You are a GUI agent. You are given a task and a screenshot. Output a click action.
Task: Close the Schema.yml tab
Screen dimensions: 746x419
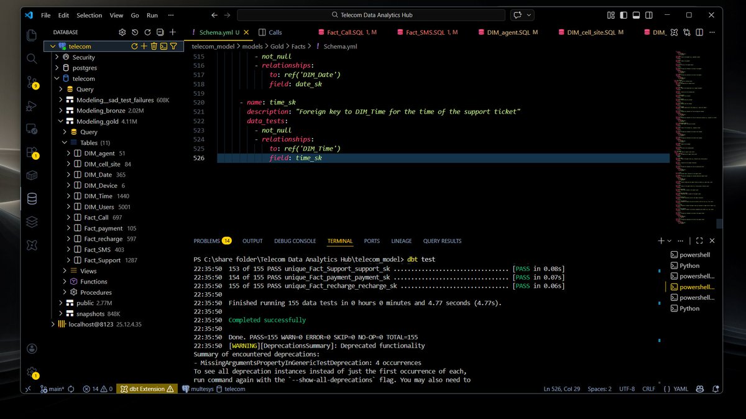[246, 32]
